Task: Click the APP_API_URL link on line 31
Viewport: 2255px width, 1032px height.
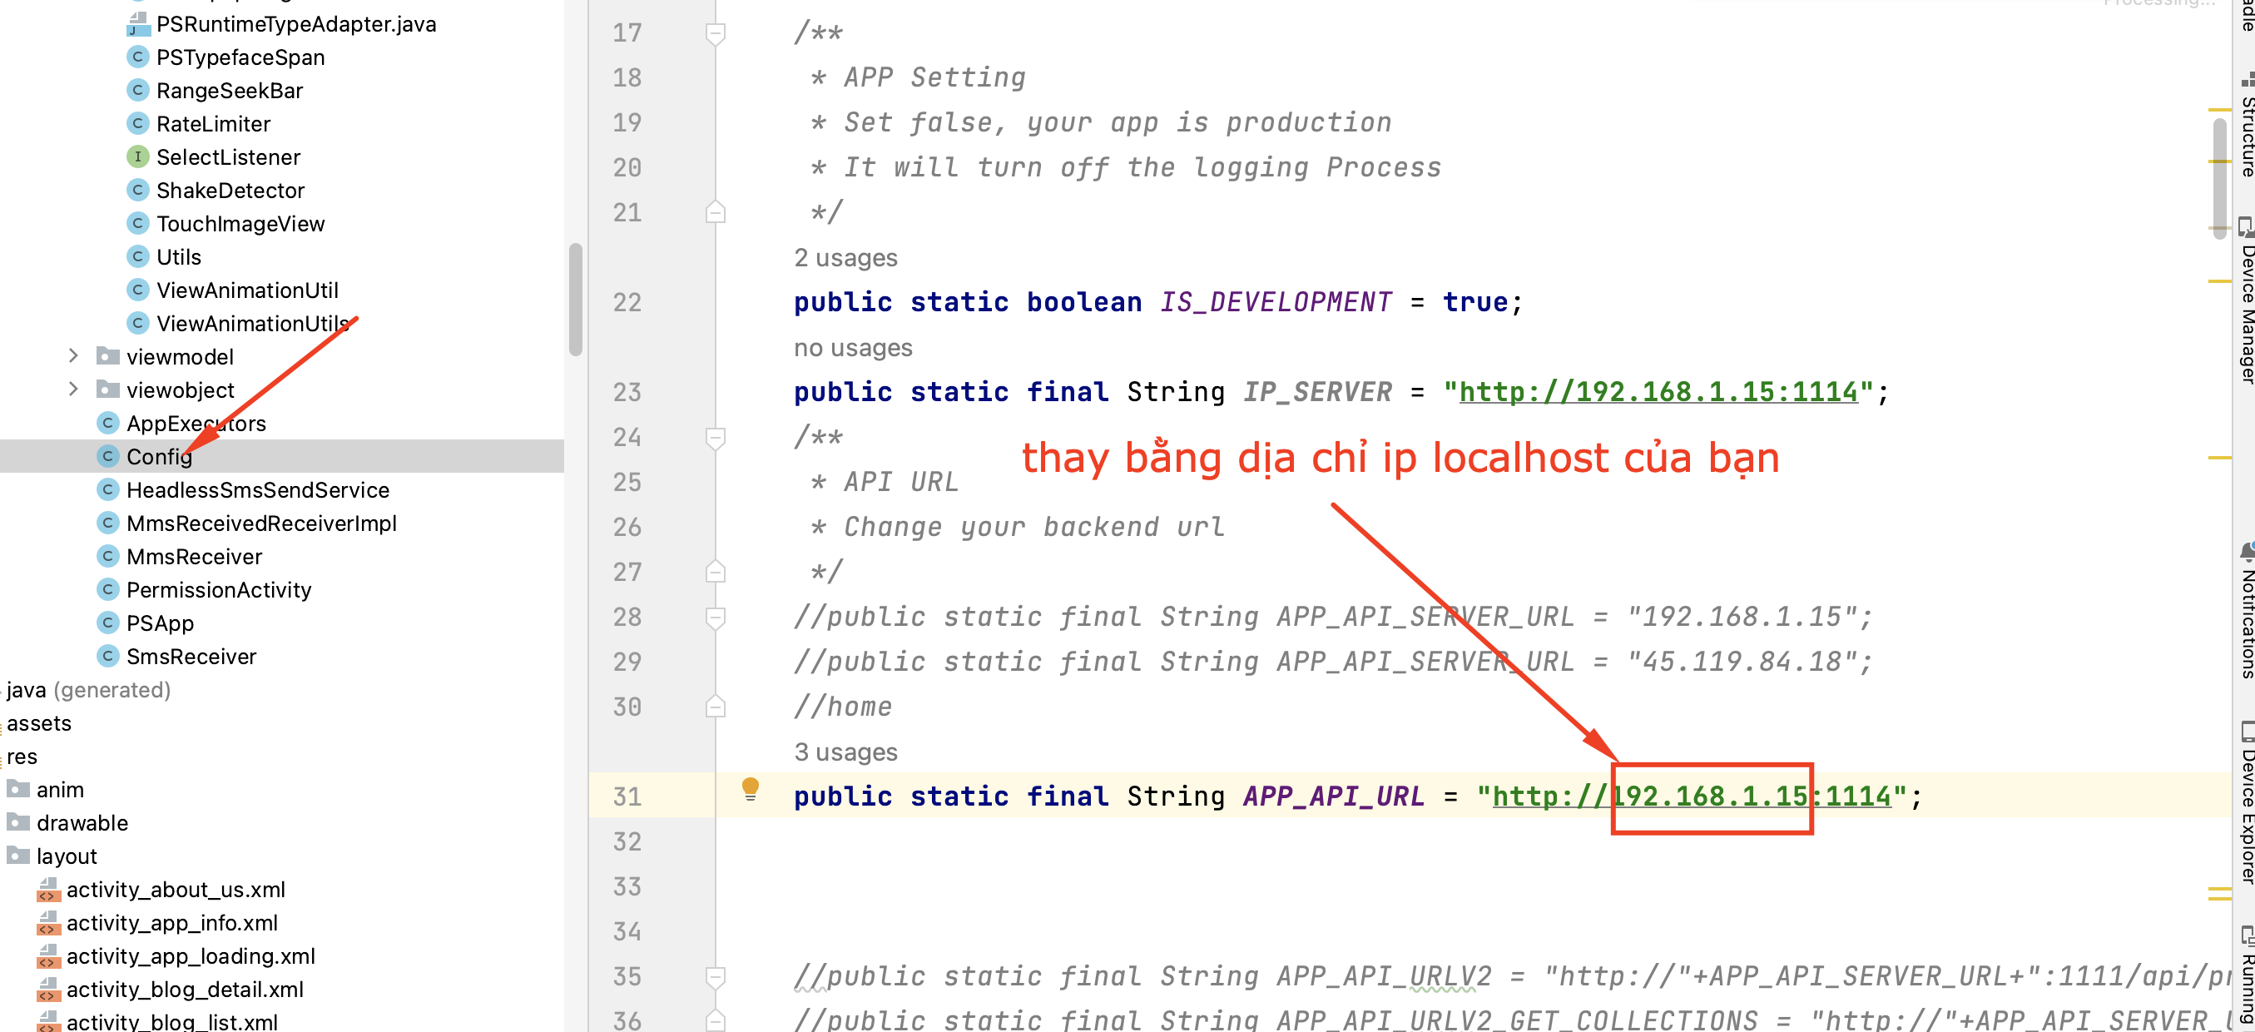Action: coord(1691,796)
